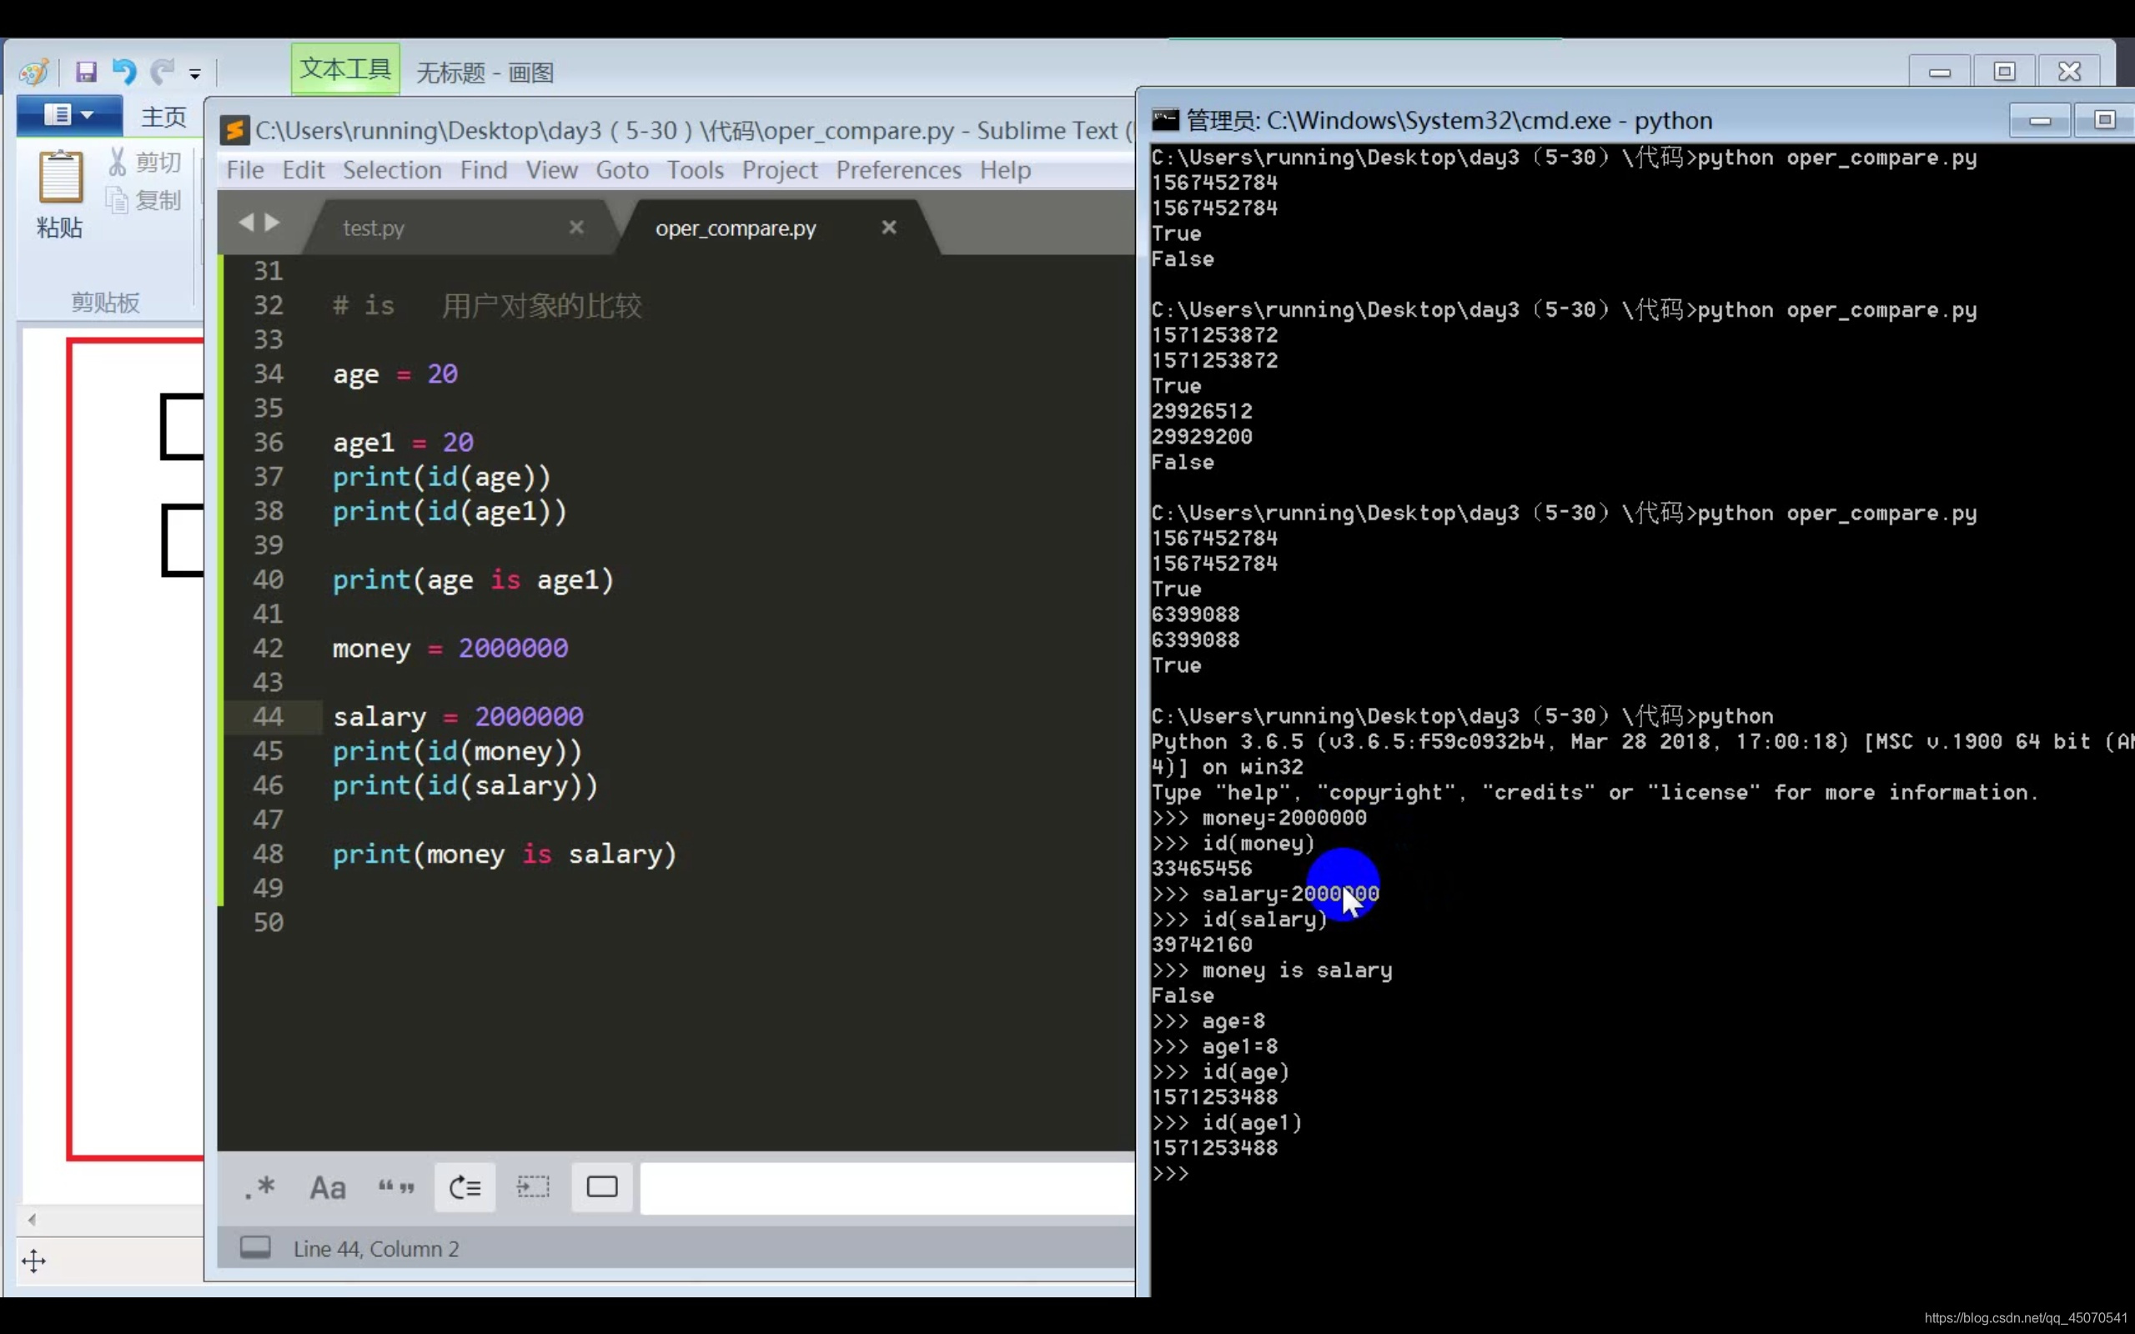Enable wrap search toggle

465,1187
